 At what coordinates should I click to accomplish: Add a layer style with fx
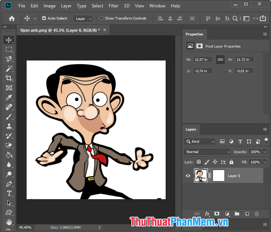click(207, 214)
